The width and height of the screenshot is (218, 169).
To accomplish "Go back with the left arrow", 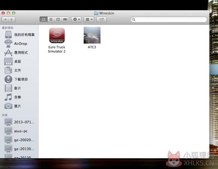I will 5,19.
